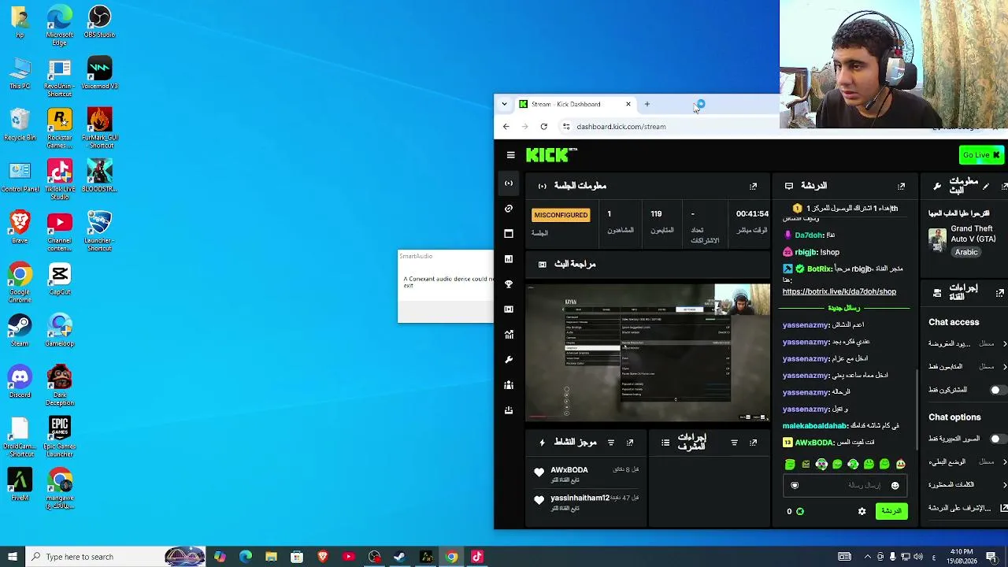Click AWxBODA in the activity feed

coord(569,470)
